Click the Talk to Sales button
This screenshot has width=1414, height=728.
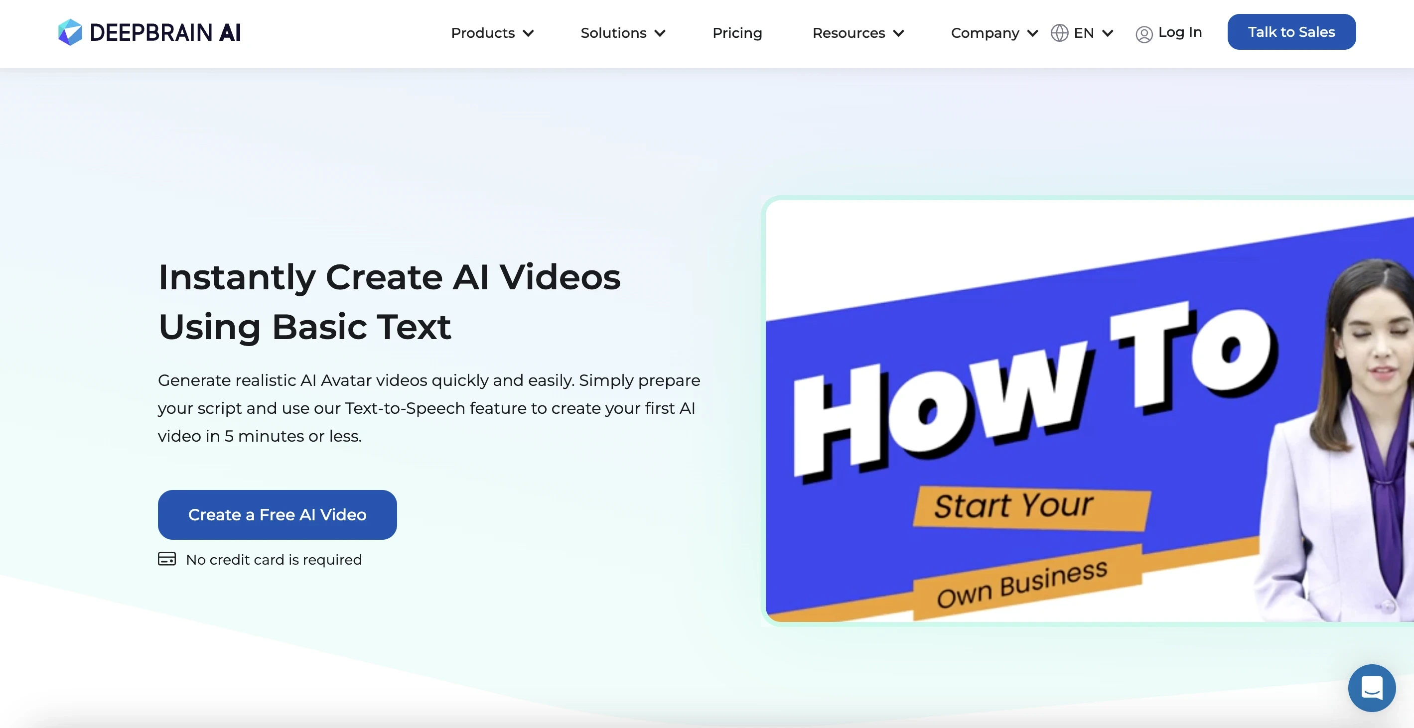pos(1291,32)
